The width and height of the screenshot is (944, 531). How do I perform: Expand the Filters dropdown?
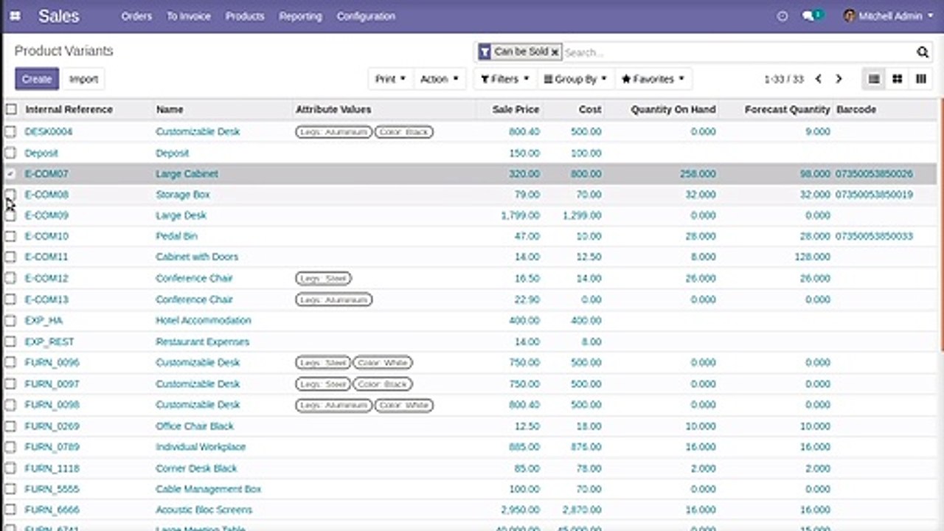point(505,79)
